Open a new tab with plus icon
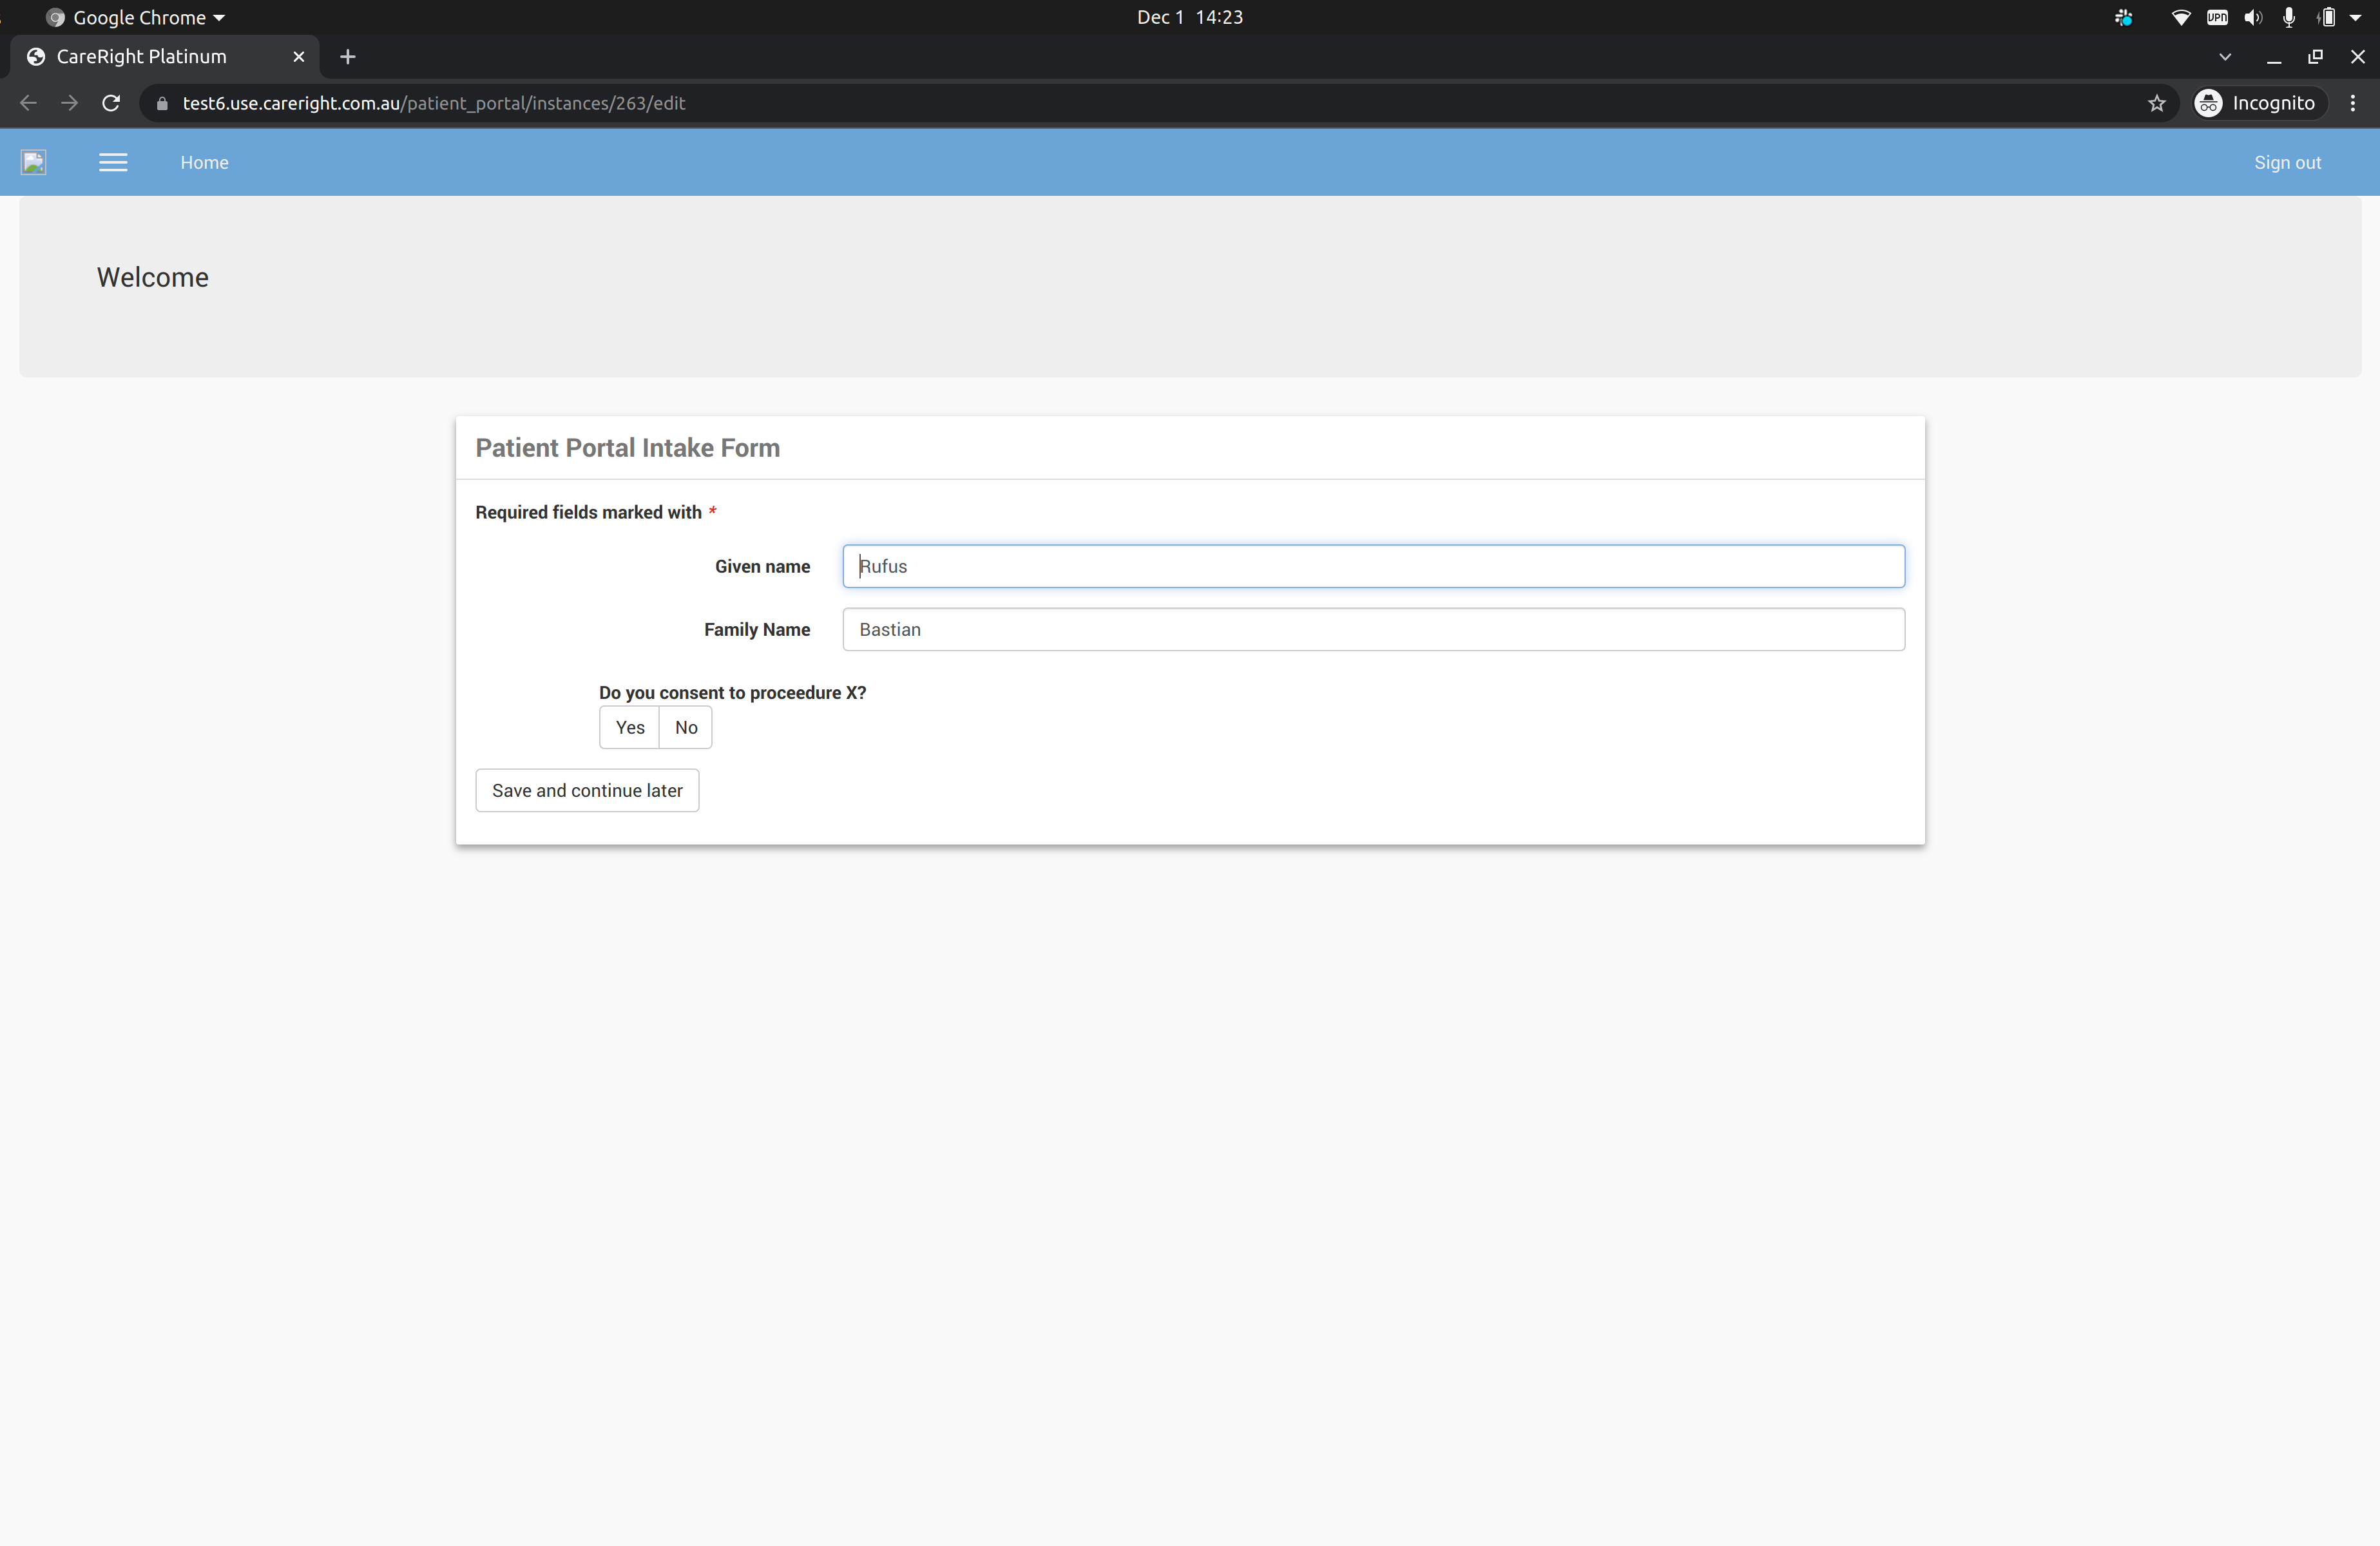 347,57
